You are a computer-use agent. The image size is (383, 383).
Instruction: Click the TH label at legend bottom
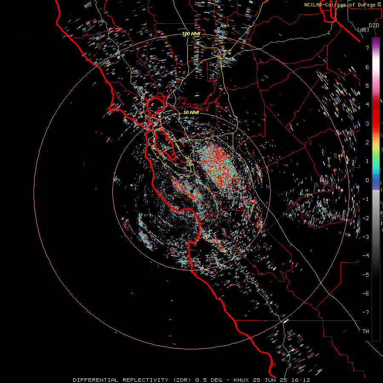click(x=366, y=331)
